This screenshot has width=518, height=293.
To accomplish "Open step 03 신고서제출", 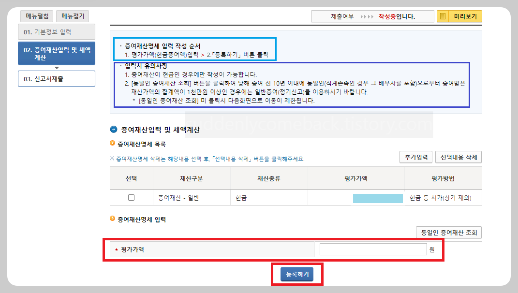I will [x=56, y=79].
